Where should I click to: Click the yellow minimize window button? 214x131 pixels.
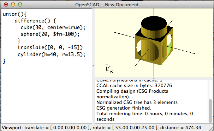pyautogui.click(x=13, y=5)
